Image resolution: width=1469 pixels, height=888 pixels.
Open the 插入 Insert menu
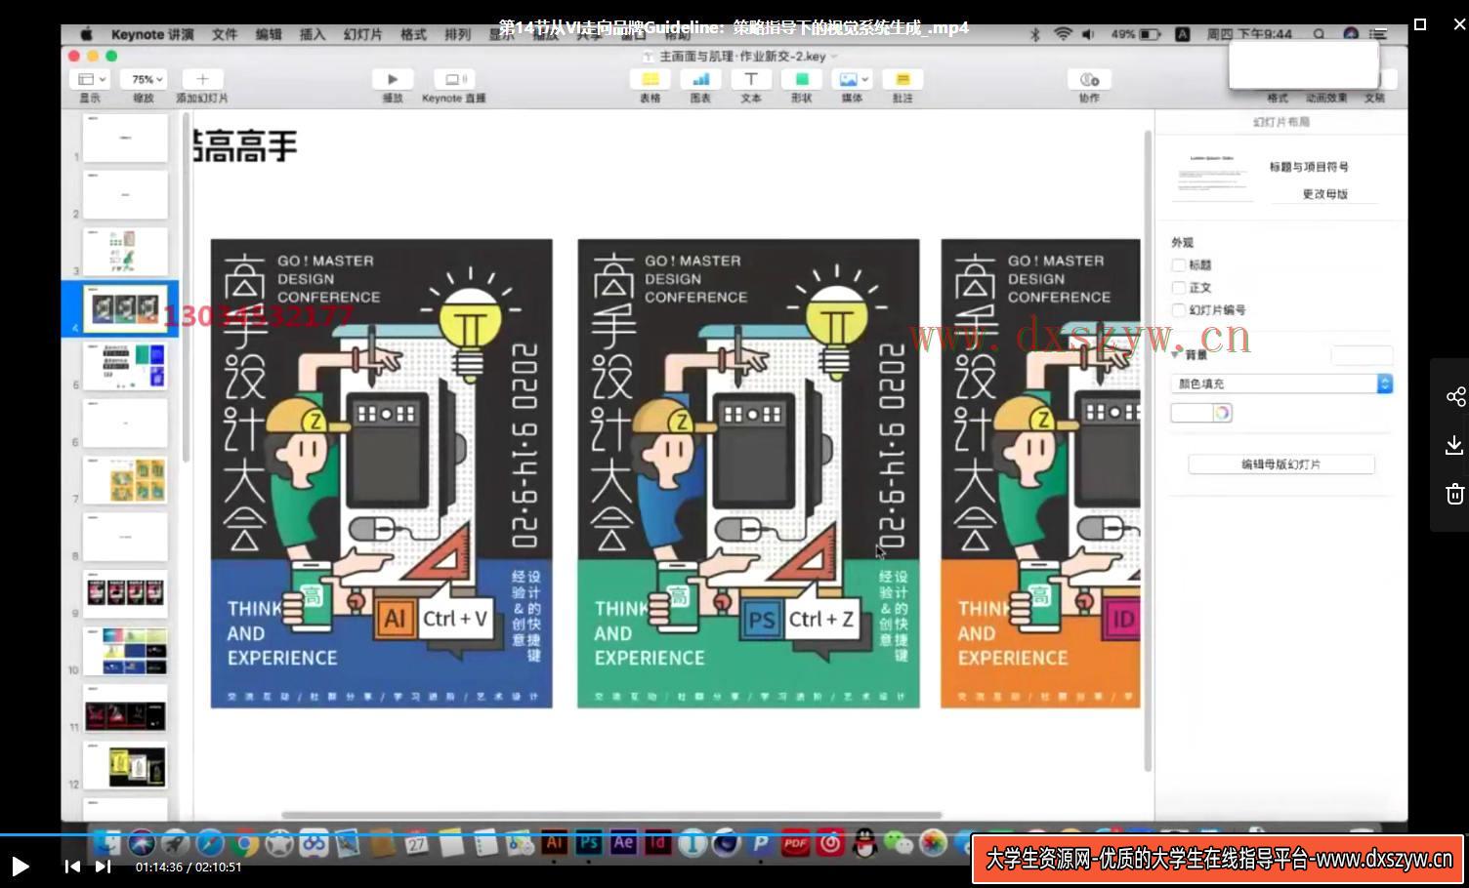pos(313,34)
